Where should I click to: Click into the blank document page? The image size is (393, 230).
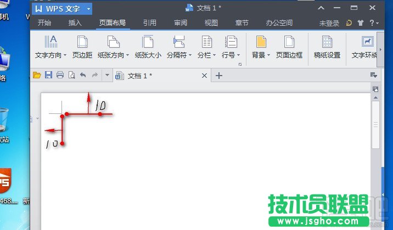click(x=205, y=161)
